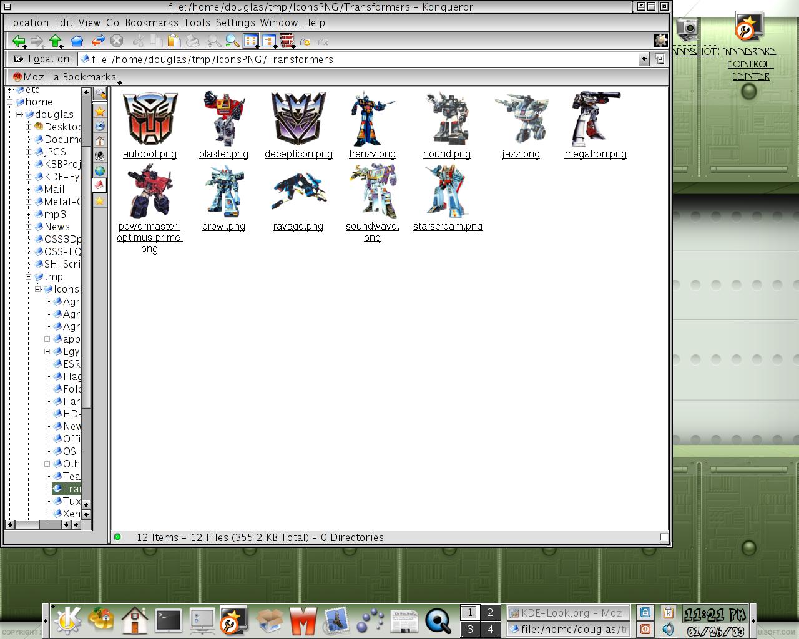The image size is (799, 639).
Task: Select the starscream.png file
Action: [448, 198]
